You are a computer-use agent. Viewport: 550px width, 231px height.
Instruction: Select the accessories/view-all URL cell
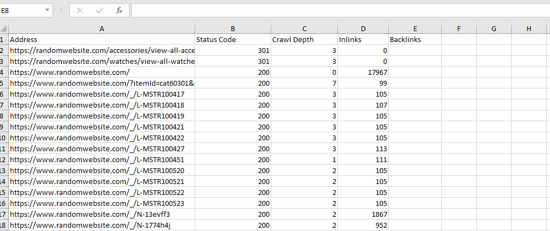[x=102, y=50]
